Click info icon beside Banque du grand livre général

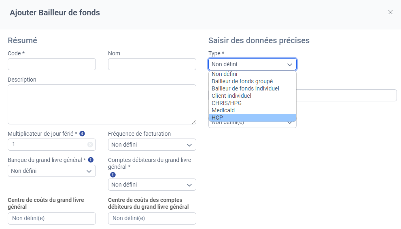[91, 160]
